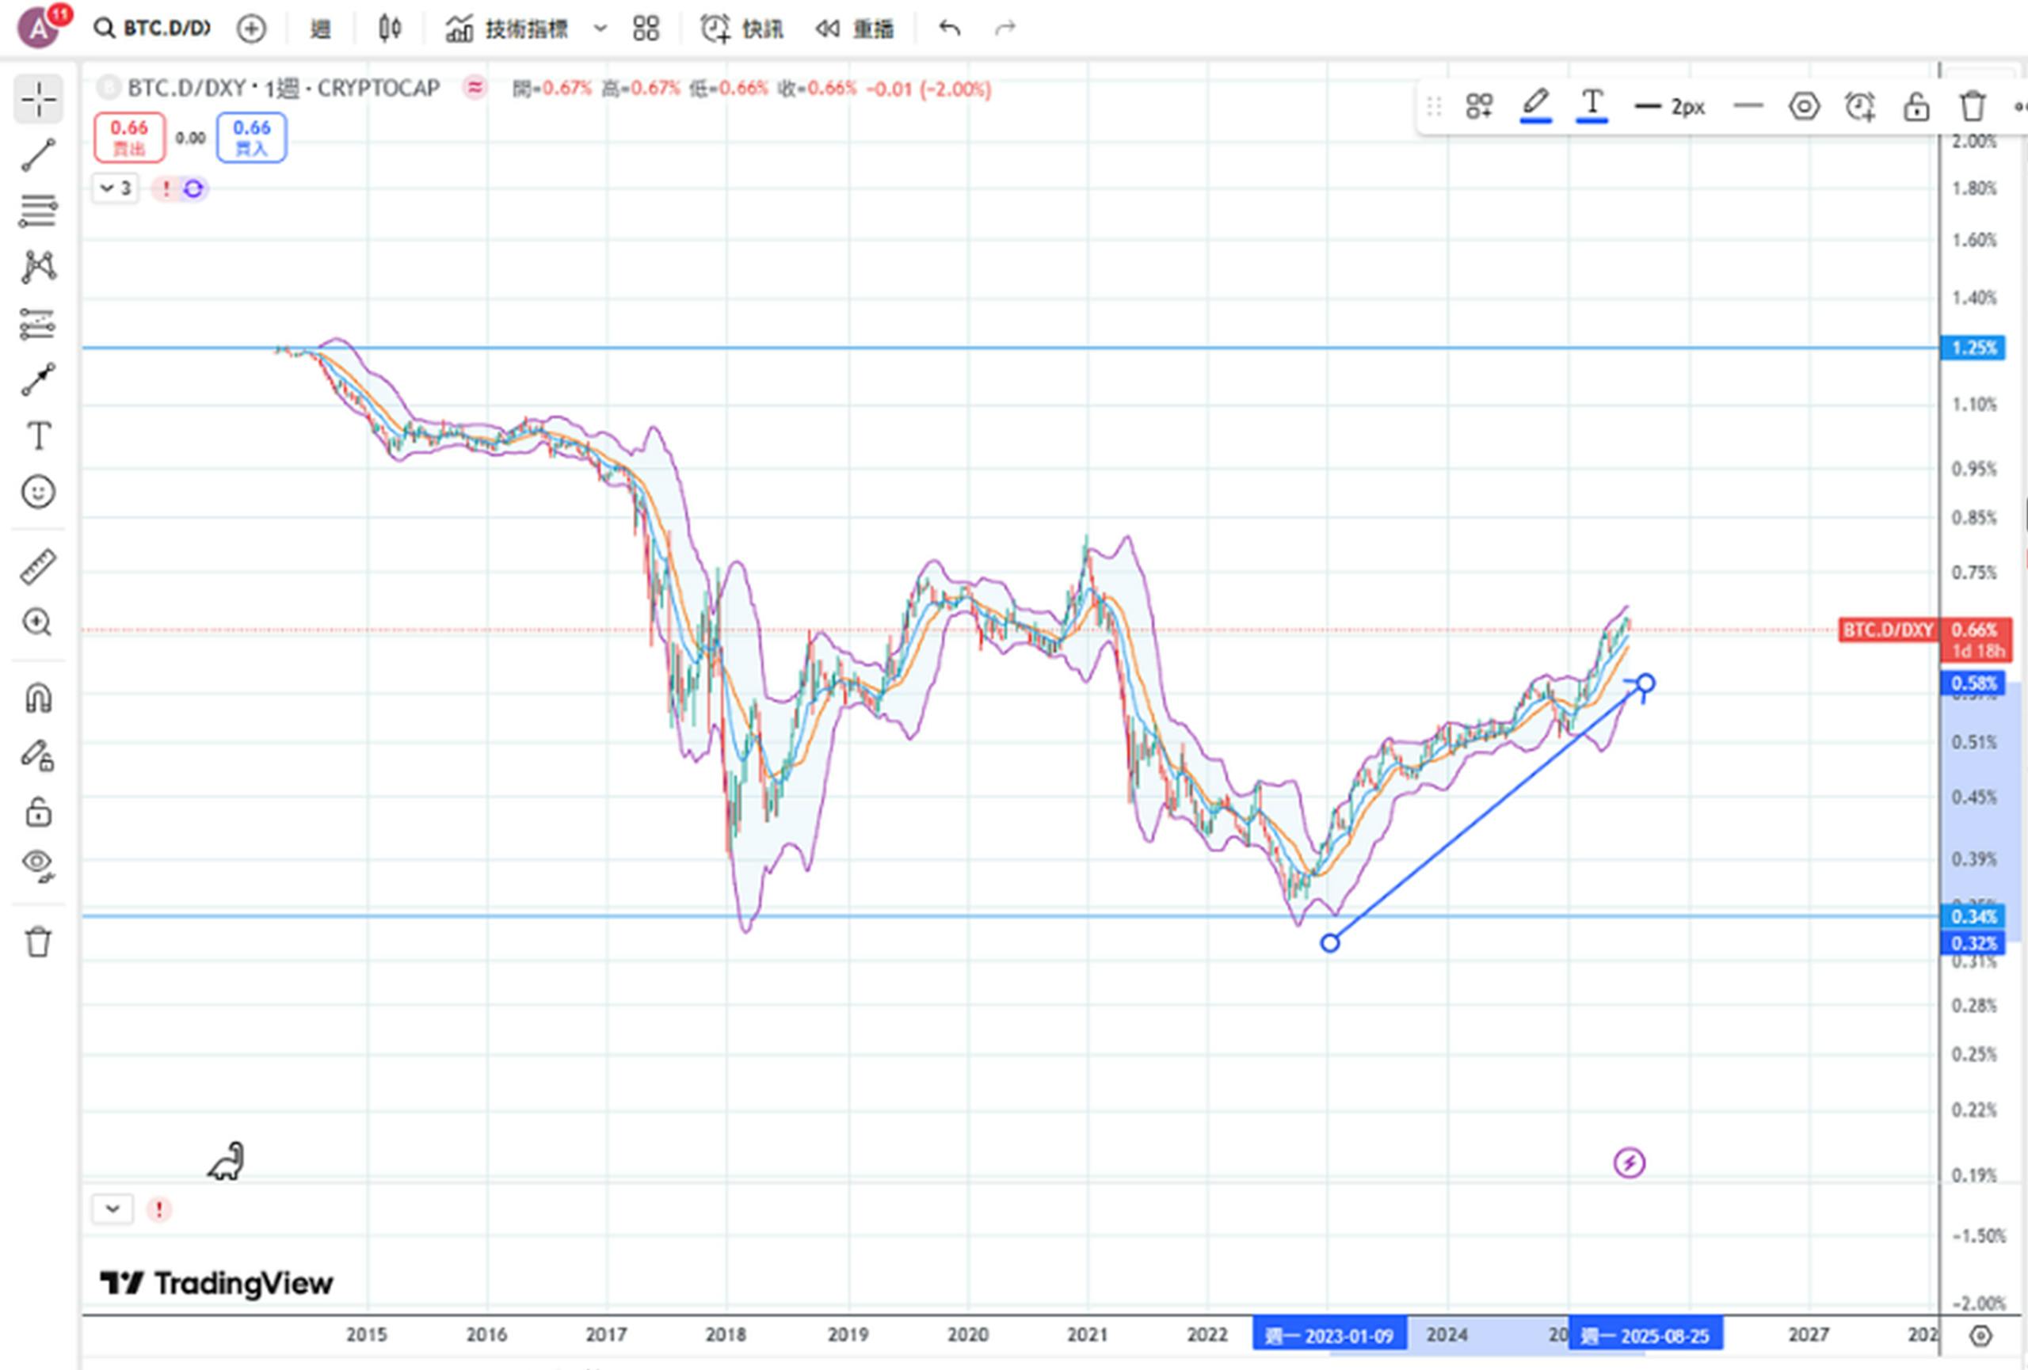Activate the zoom in tool
This screenshot has height=1370, width=2028.
point(38,622)
